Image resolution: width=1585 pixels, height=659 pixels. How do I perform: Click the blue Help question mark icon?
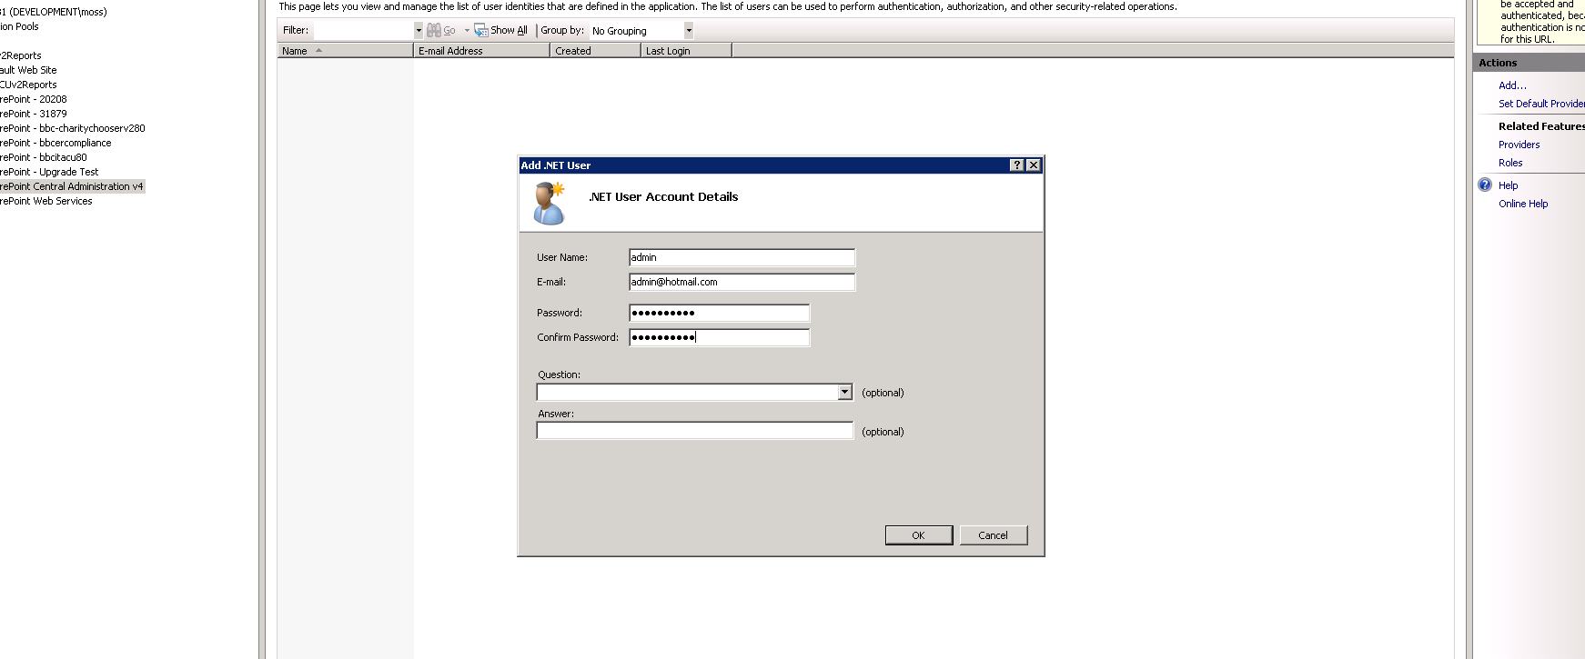click(x=1485, y=185)
